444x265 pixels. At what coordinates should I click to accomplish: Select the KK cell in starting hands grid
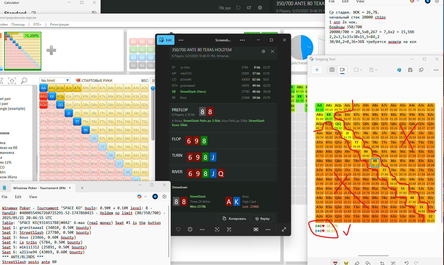[x=52, y=96]
